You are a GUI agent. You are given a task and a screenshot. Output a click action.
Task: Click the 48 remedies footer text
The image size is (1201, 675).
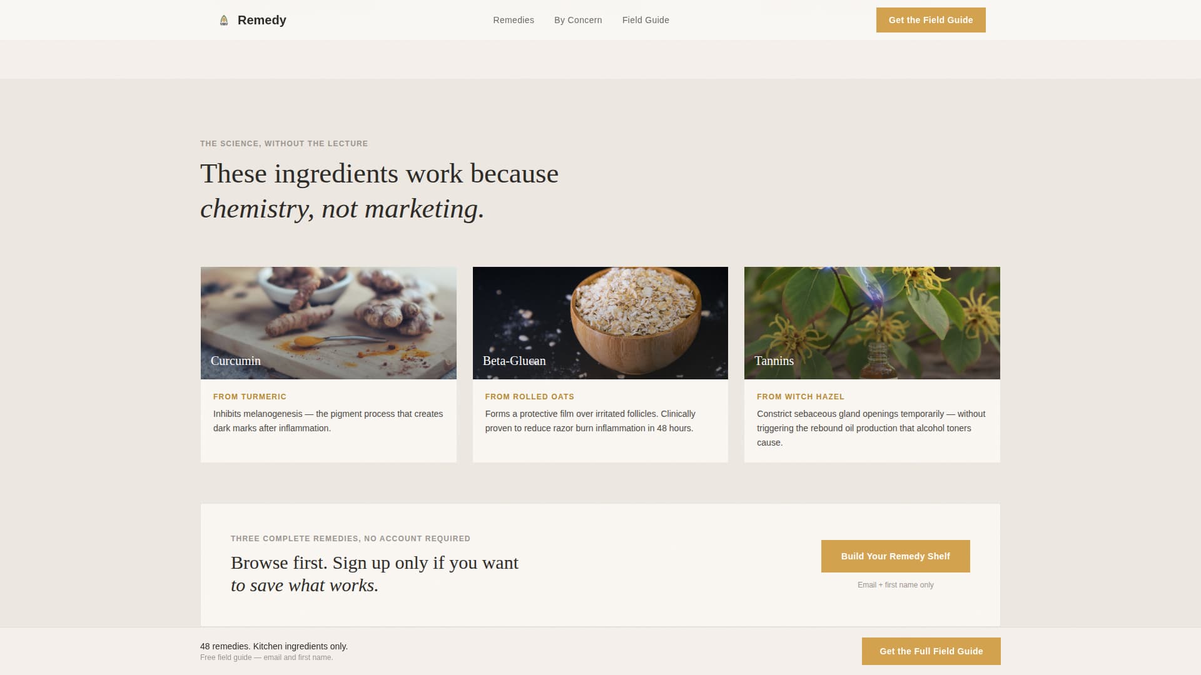273,646
